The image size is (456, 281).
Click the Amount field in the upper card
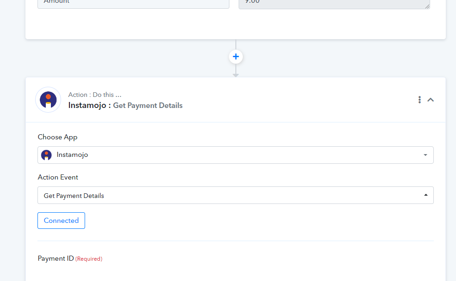133,4
